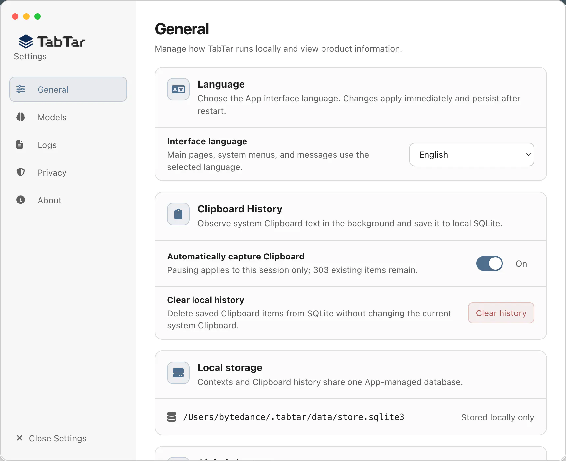The width and height of the screenshot is (566, 461).
Task: Click the TabTar stacked layers logo
Action: click(26, 41)
